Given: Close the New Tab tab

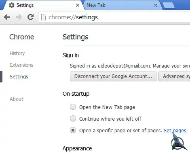Looking at the screenshot, I should click(x=156, y=5).
